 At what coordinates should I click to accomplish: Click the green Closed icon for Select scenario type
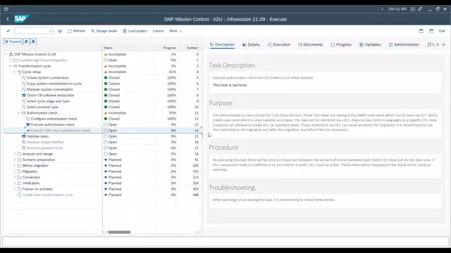click(x=106, y=107)
